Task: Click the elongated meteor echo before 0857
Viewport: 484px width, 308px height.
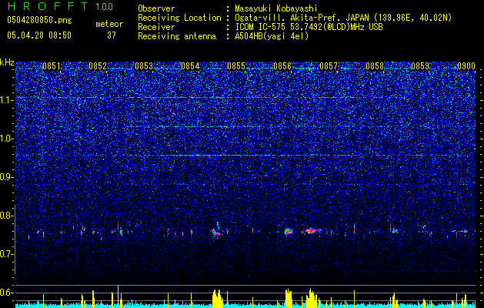Action: 312,231
